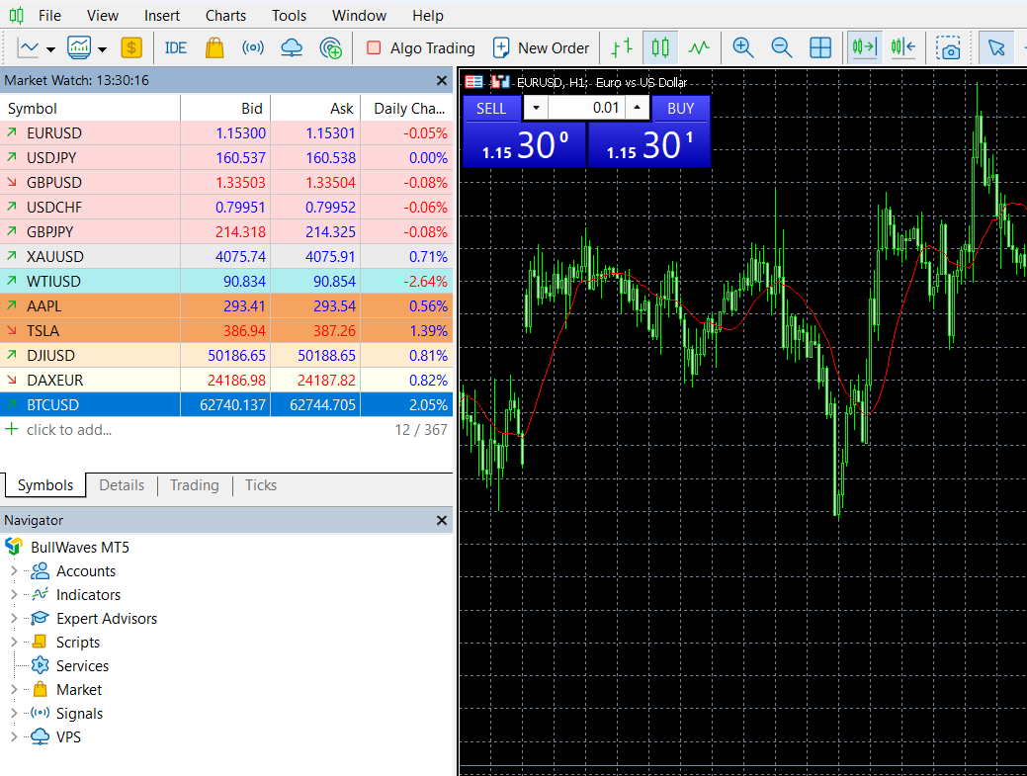Expand the Accounts tree node
This screenshot has width=1027, height=776.
[x=14, y=571]
